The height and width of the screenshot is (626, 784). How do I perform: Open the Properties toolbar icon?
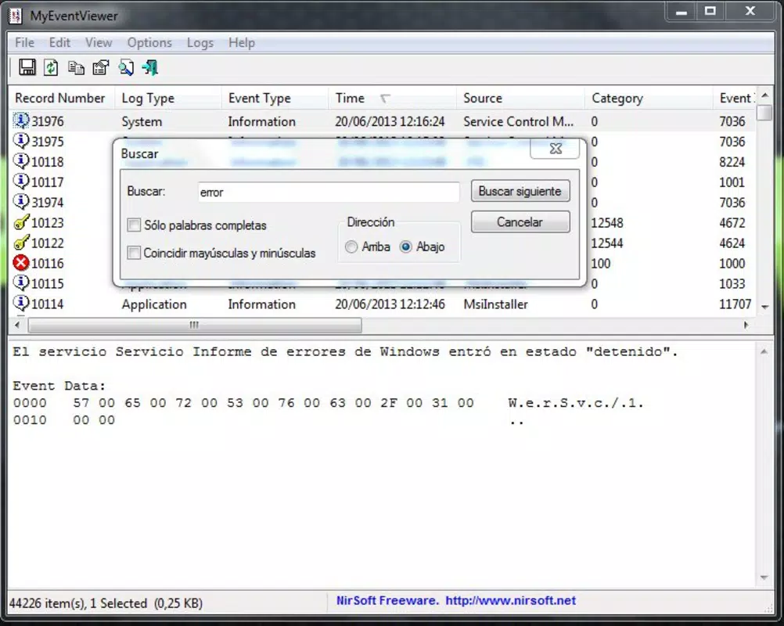click(x=101, y=67)
